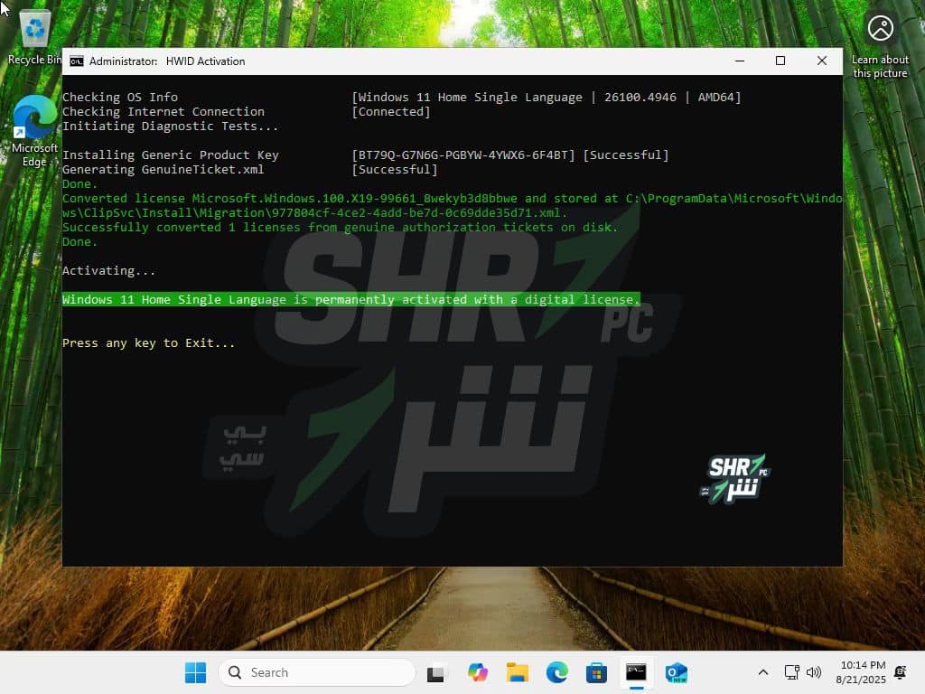925x694 pixels.
Task: Expand the hidden system tray icons chevron
Action: 762,672
